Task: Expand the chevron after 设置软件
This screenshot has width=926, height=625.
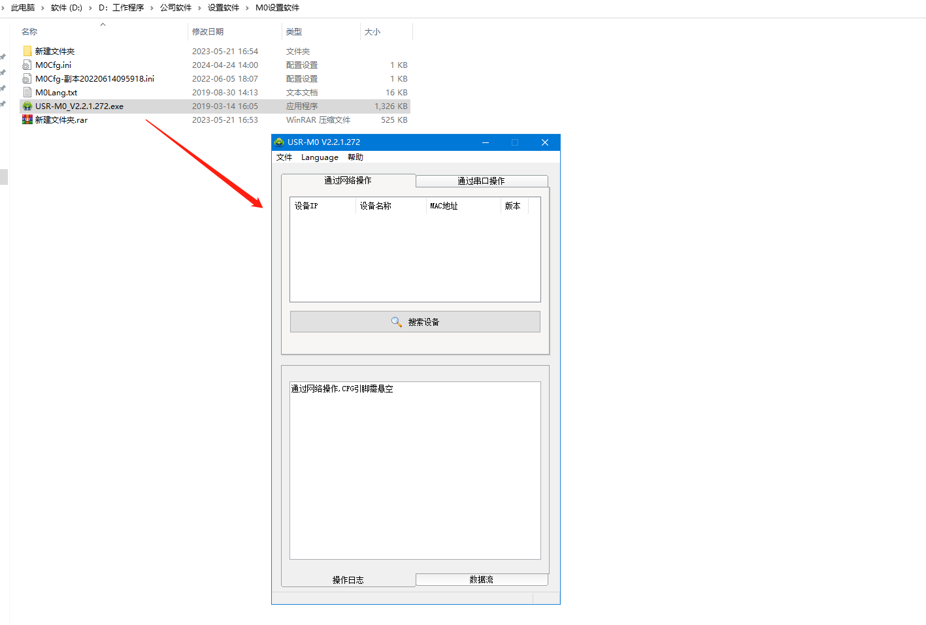Action: pos(248,8)
